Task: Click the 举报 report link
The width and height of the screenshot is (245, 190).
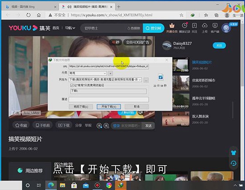Action: click(x=88, y=125)
